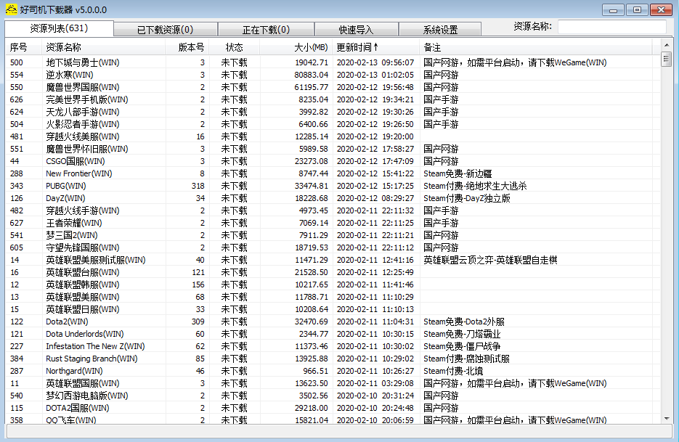The image size is (679, 442).
Task: Click the timestamp 2020-02-12 19:20:00
Action: (375, 136)
